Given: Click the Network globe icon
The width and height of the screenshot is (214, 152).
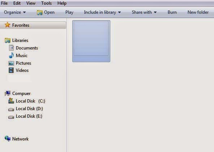Looking at the screenshot, I should (x=8, y=139).
